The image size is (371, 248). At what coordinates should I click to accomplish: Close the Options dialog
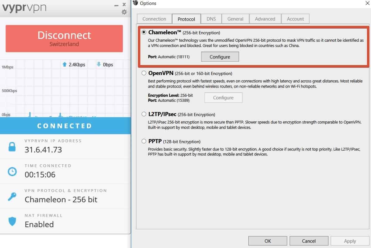[368, 3]
